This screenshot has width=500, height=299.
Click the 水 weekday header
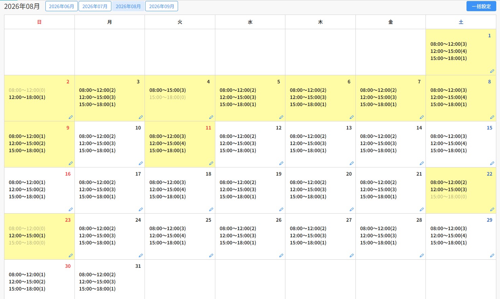click(250, 22)
